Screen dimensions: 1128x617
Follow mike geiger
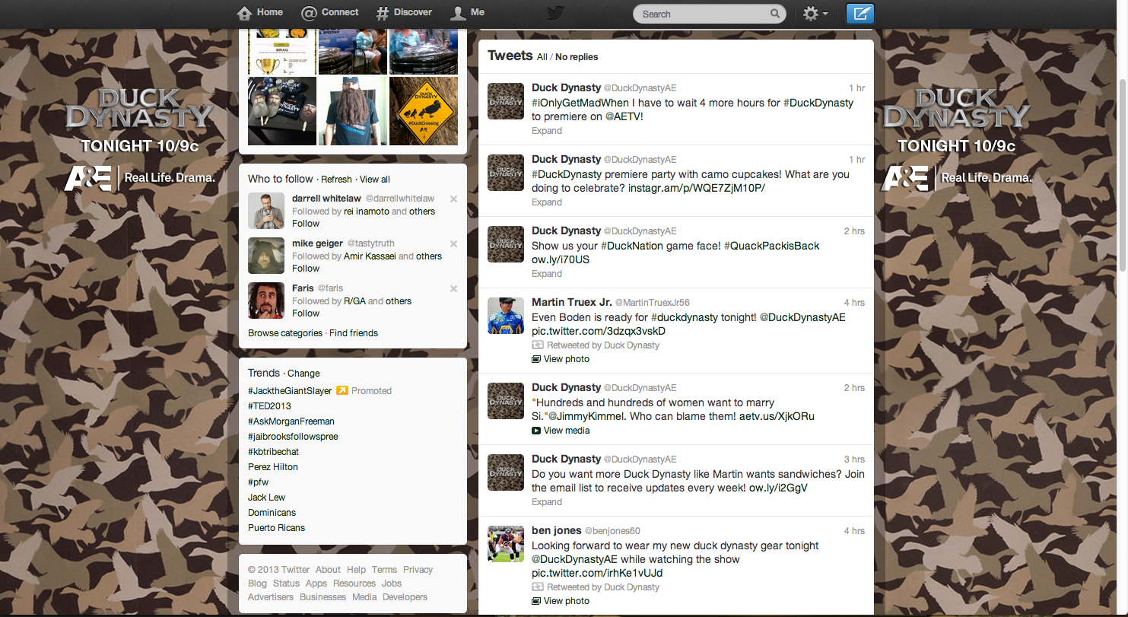click(x=306, y=269)
